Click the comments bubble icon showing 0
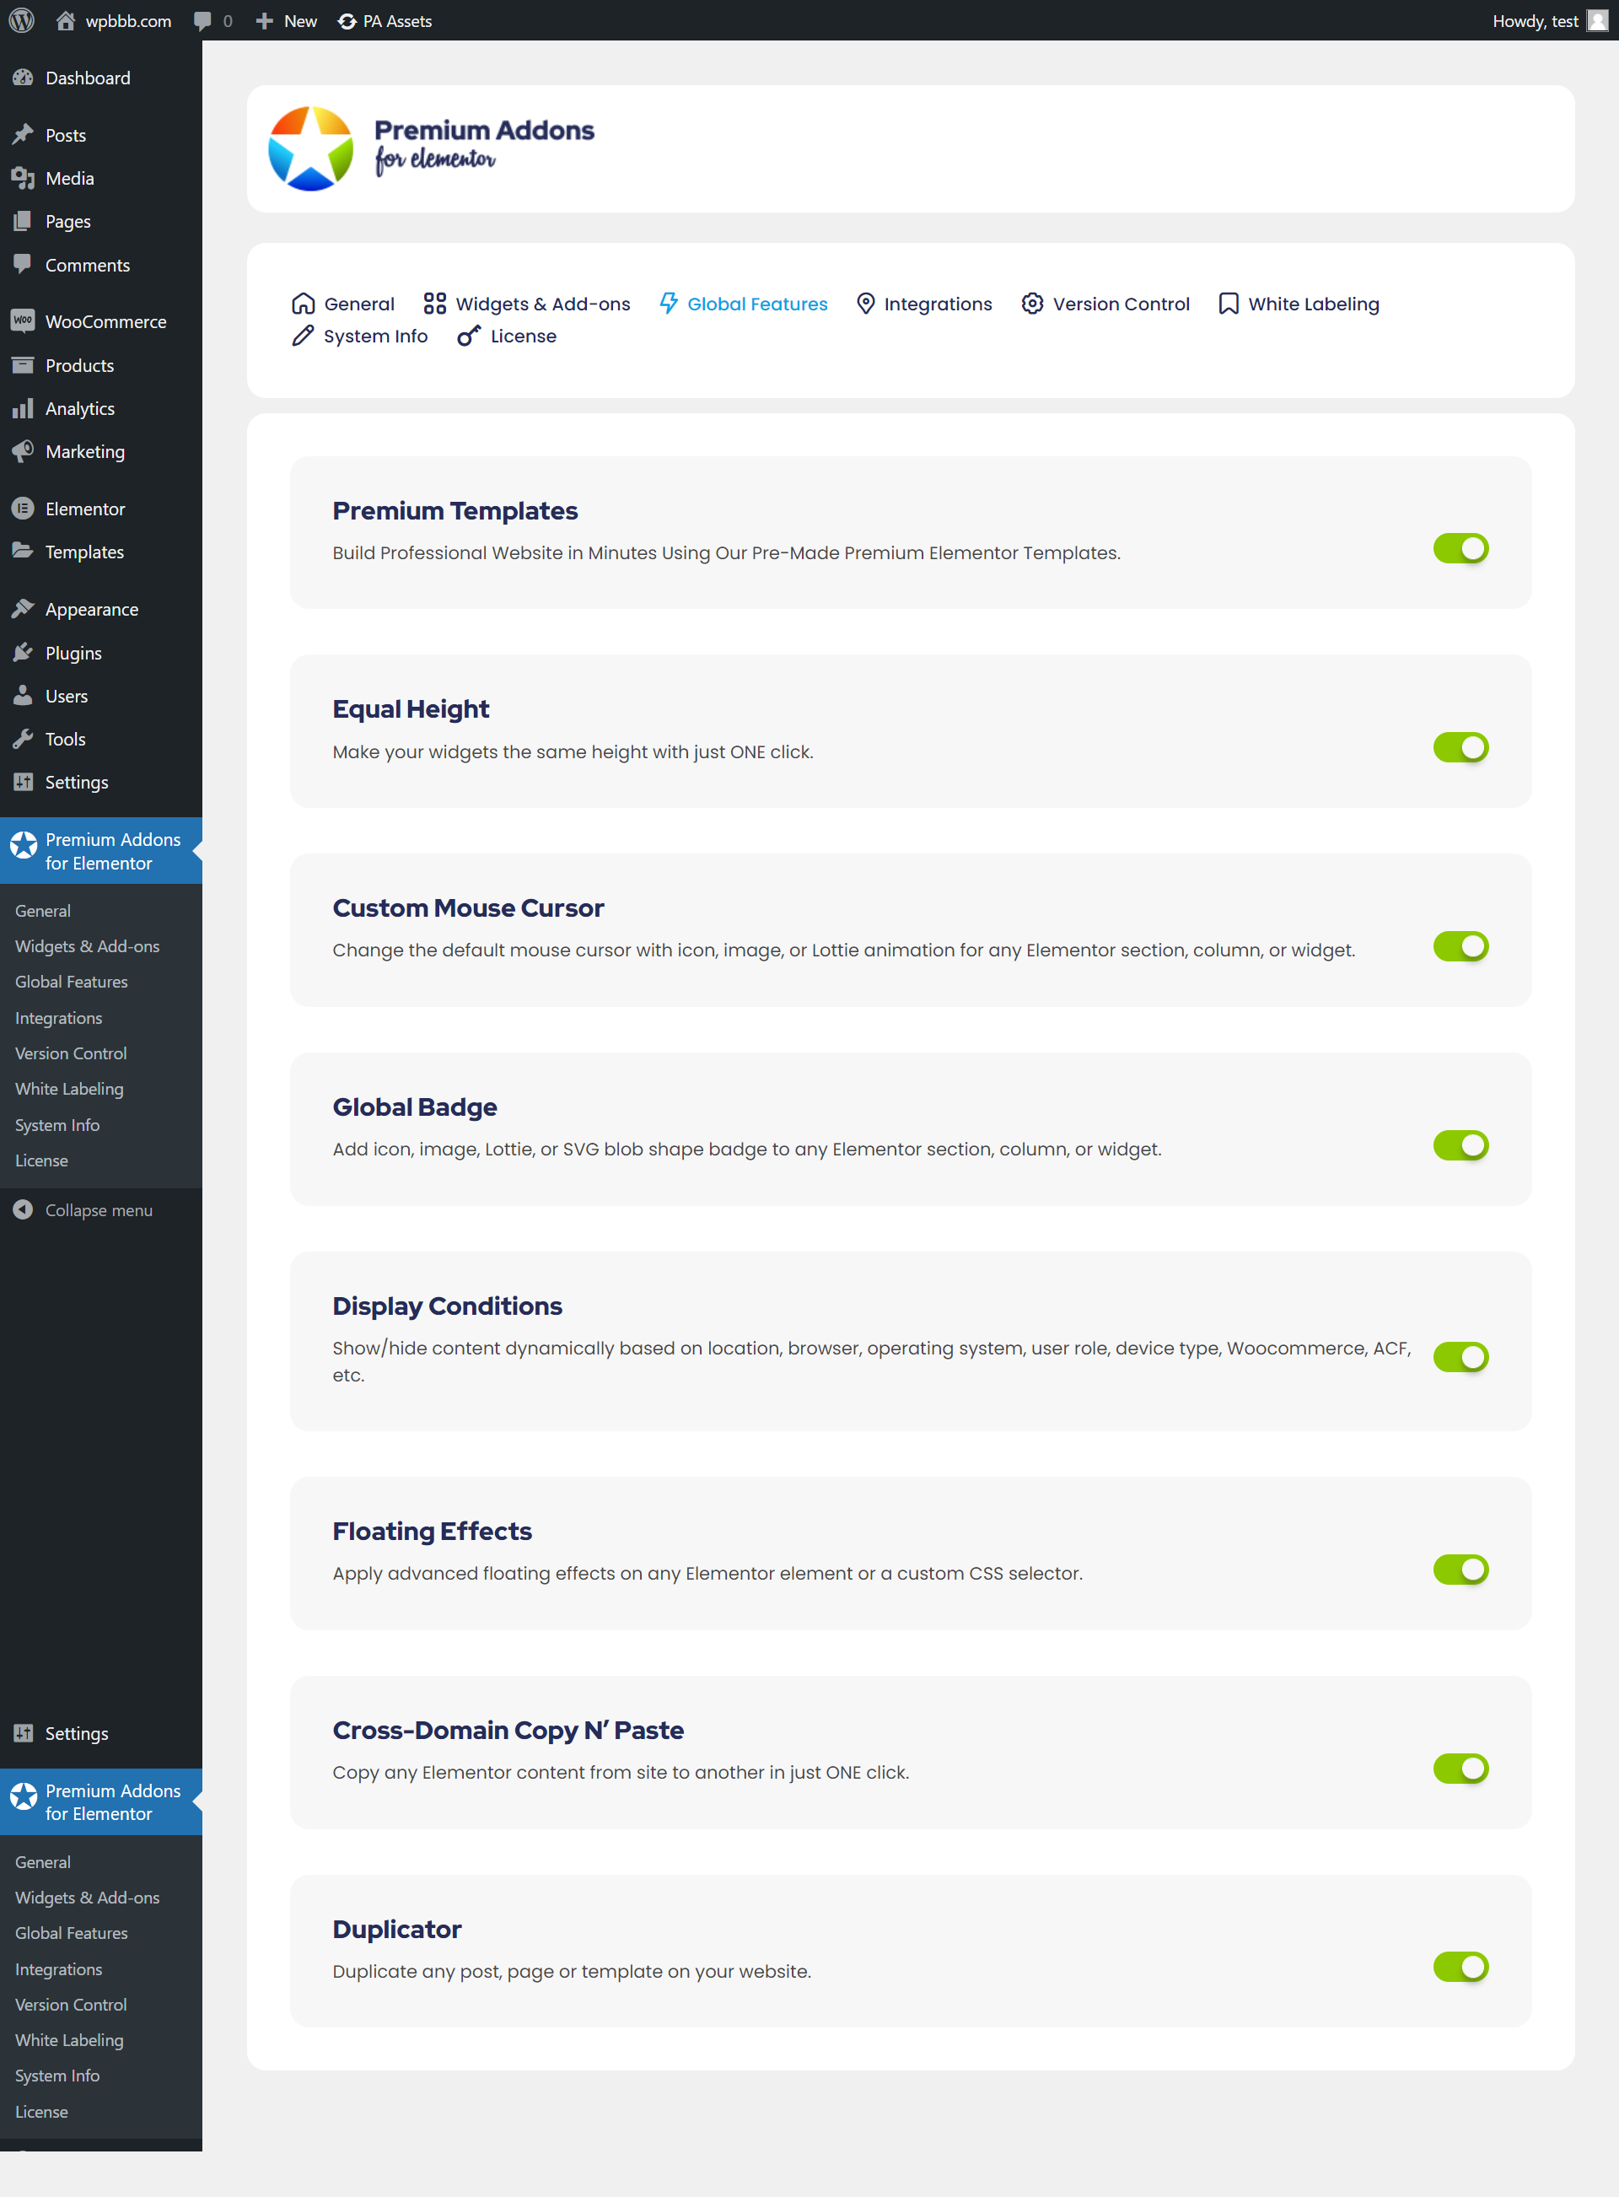 203,20
